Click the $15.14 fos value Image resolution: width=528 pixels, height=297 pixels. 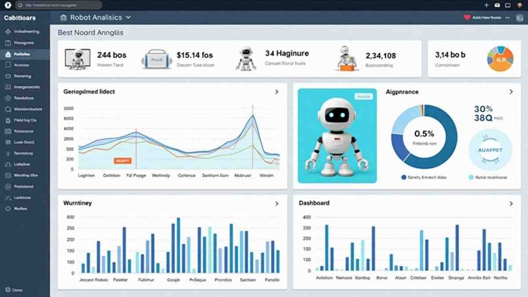pos(194,55)
